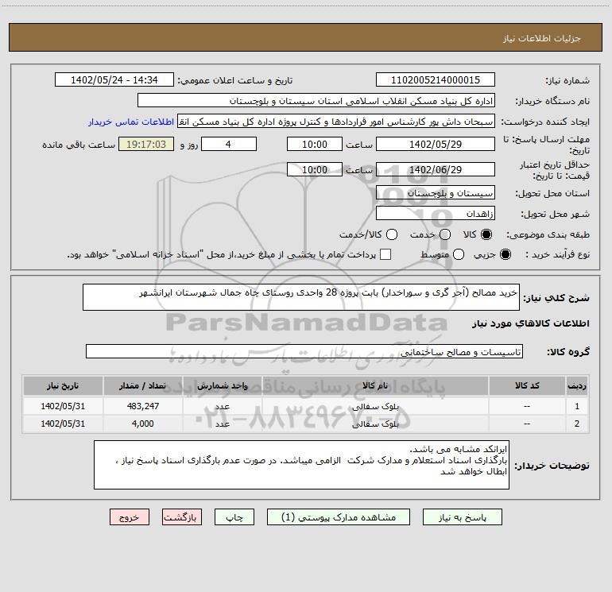
Task: Click the تعداد / مقدار column header
Action: pos(142,385)
